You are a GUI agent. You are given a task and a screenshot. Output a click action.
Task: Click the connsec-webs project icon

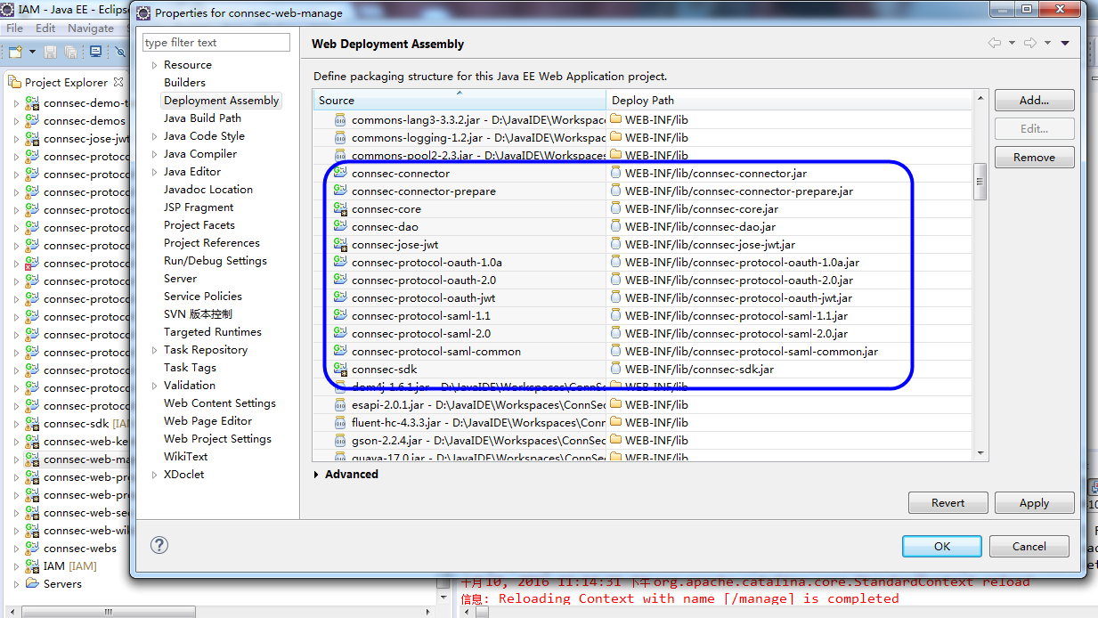tap(32, 549)
